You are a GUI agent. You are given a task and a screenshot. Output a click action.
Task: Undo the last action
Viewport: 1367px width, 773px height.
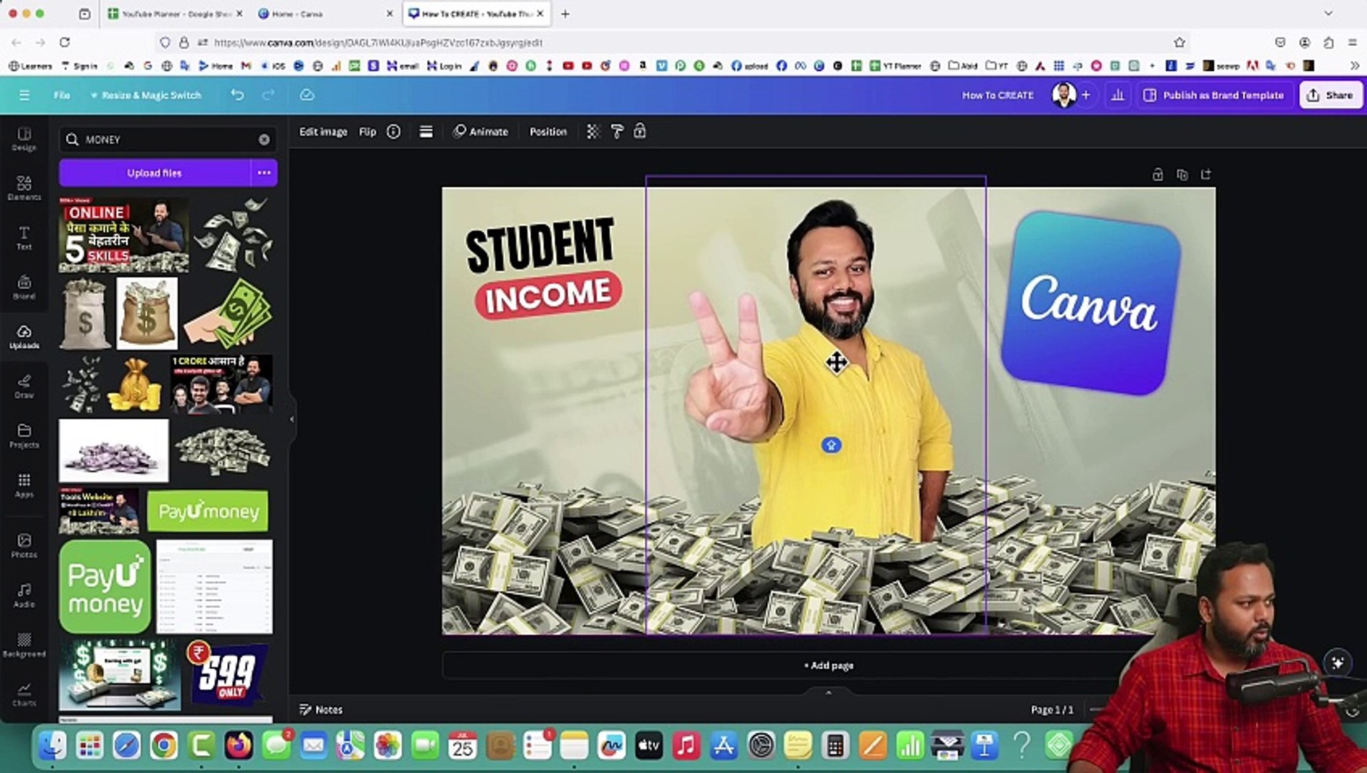tap(237, 94)
